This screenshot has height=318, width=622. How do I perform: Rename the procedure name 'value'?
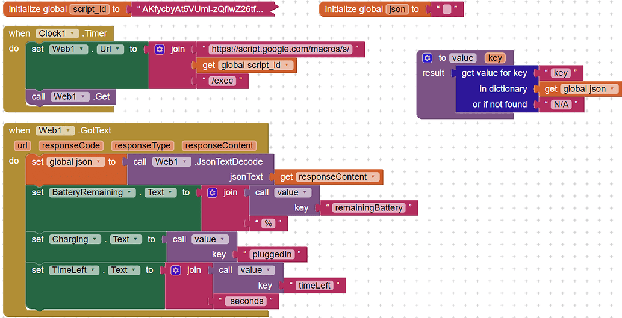(462, 58)
